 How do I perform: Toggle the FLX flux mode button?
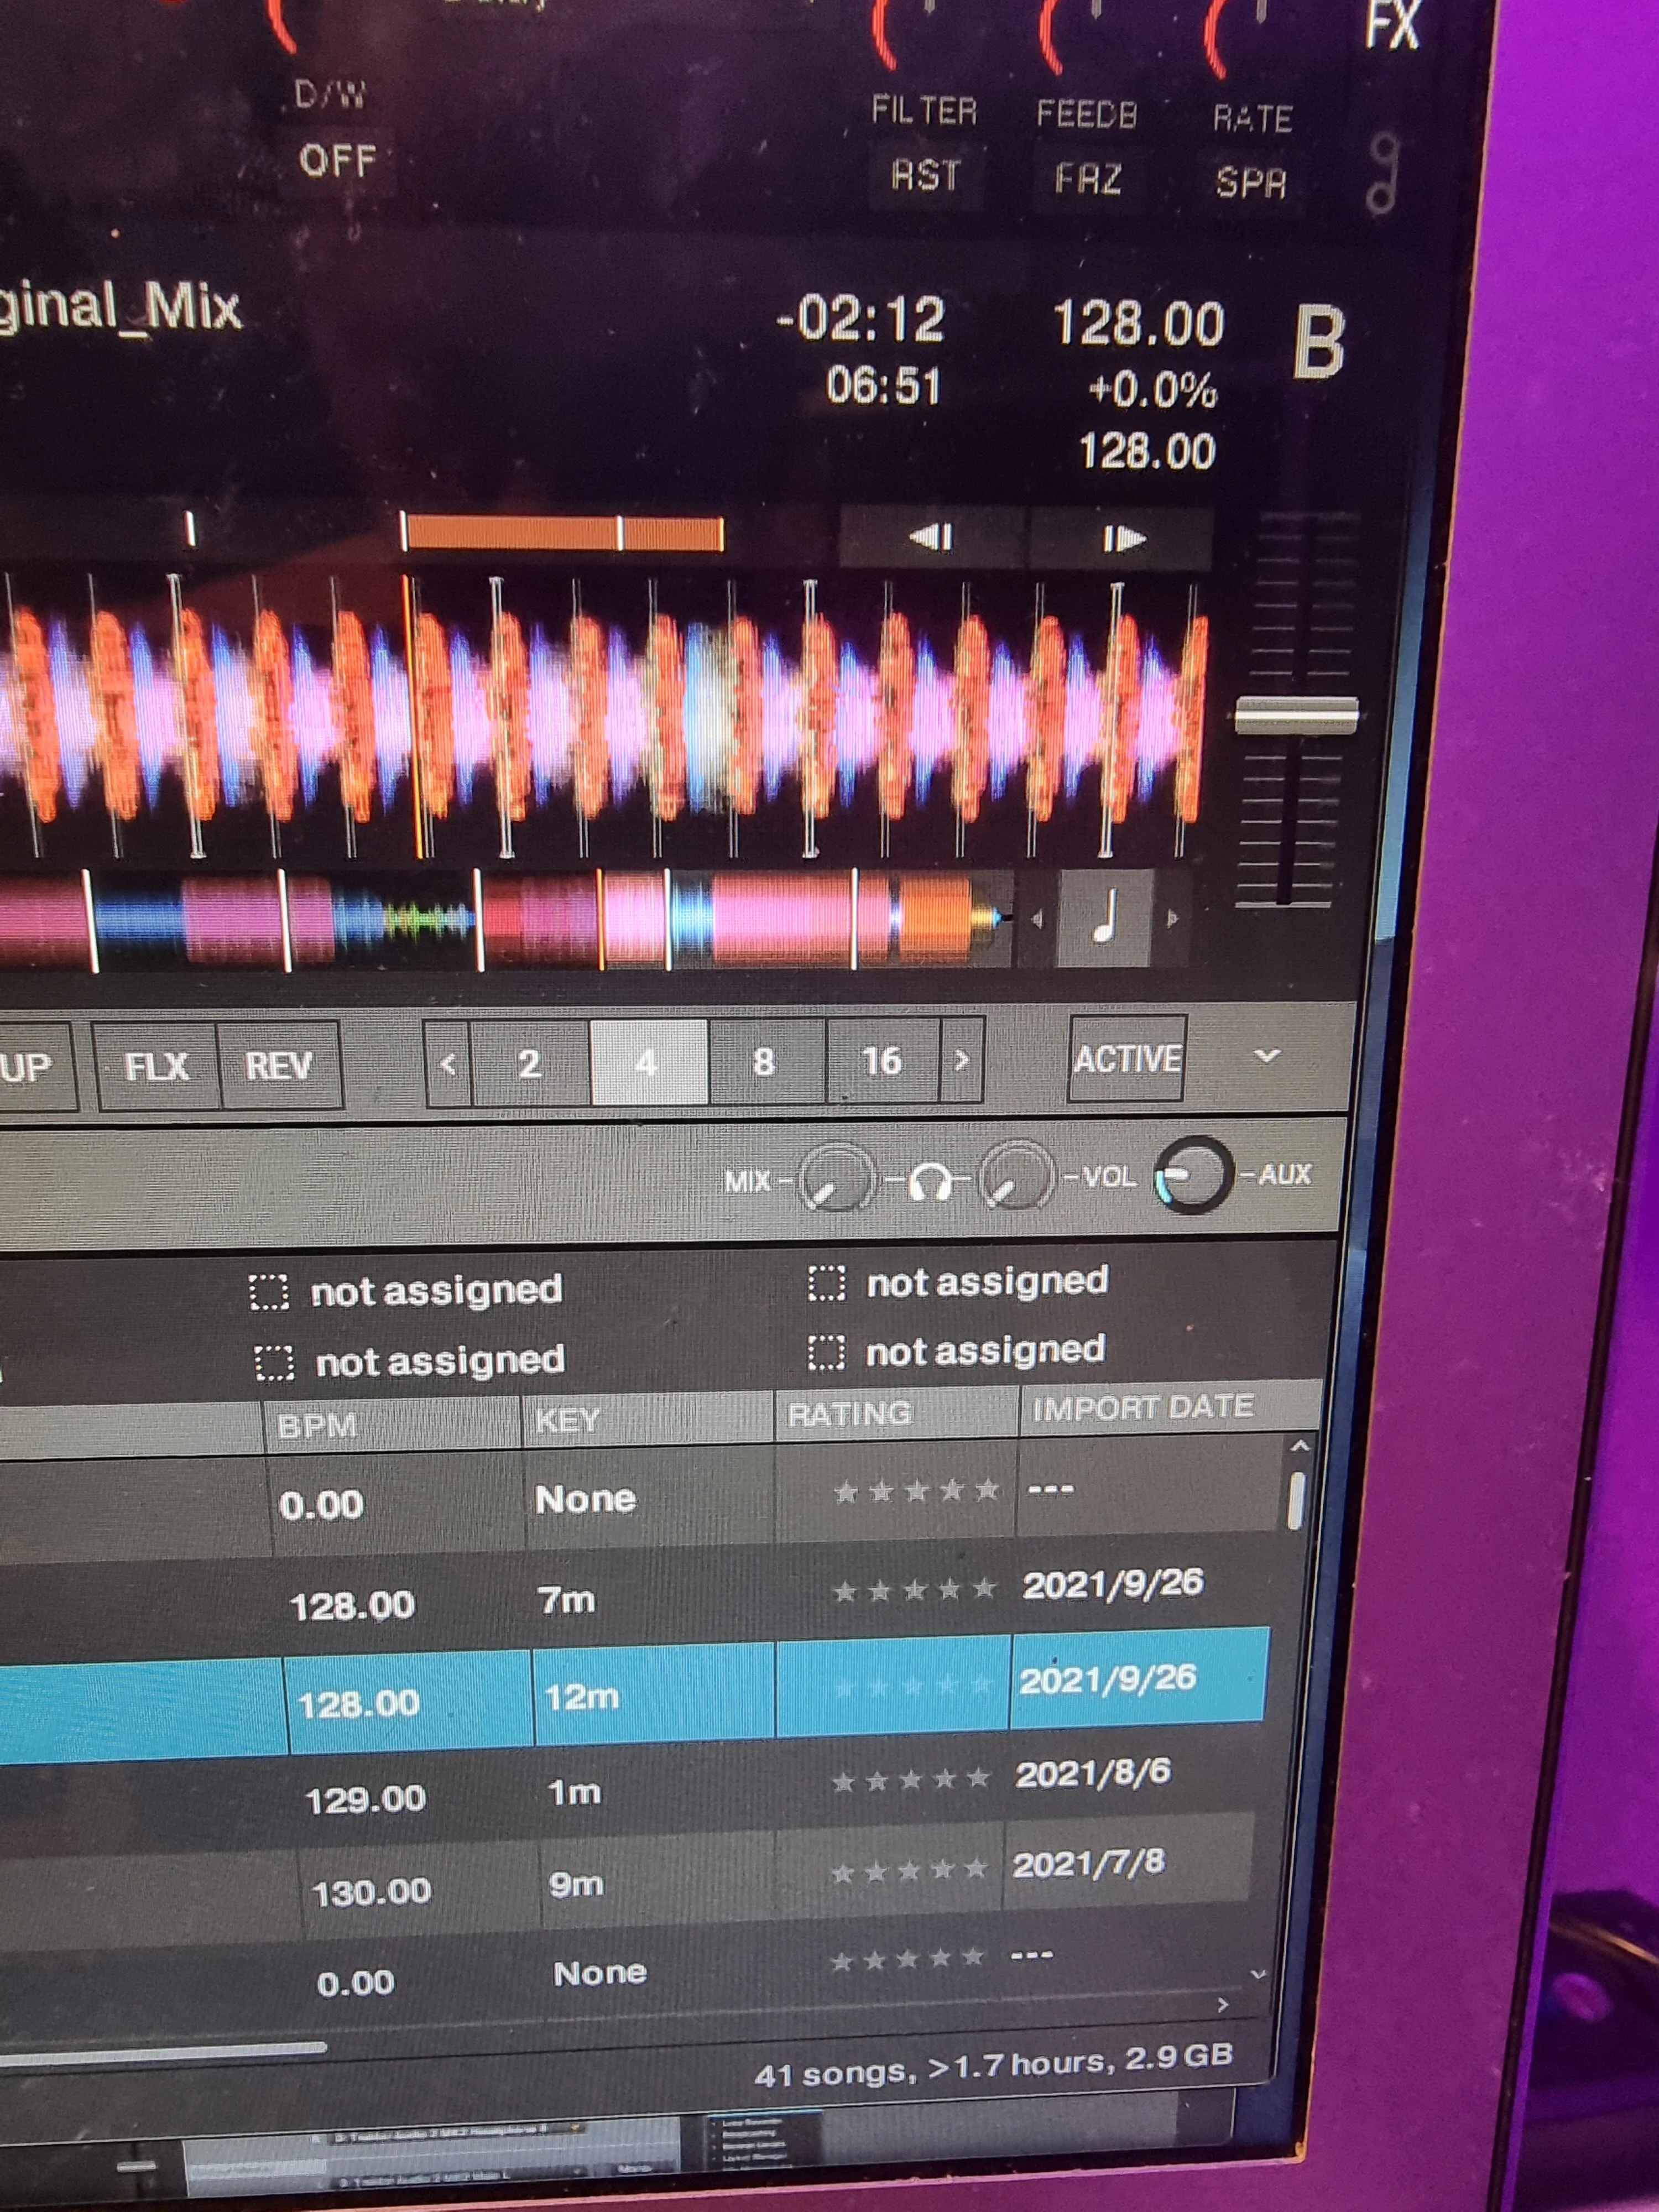pos(157,1067)
